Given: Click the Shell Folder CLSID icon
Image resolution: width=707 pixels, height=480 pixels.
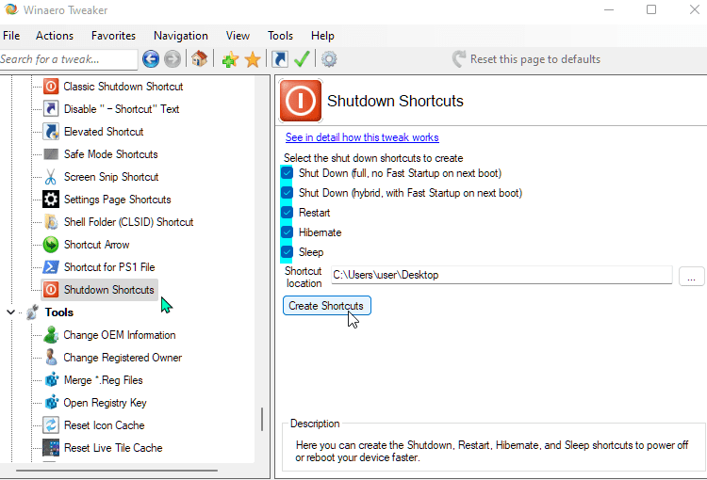Looking at the screenshot, I should (51, 221).
